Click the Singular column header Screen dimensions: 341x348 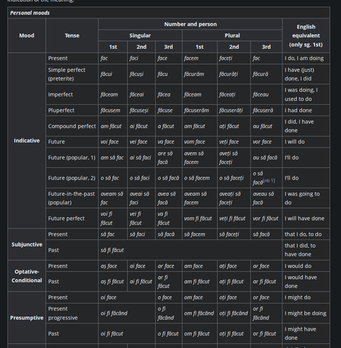(140, 35)
